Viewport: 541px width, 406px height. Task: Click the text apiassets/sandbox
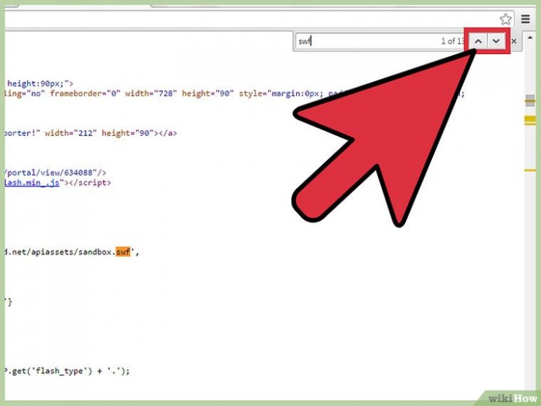point(72,252)
